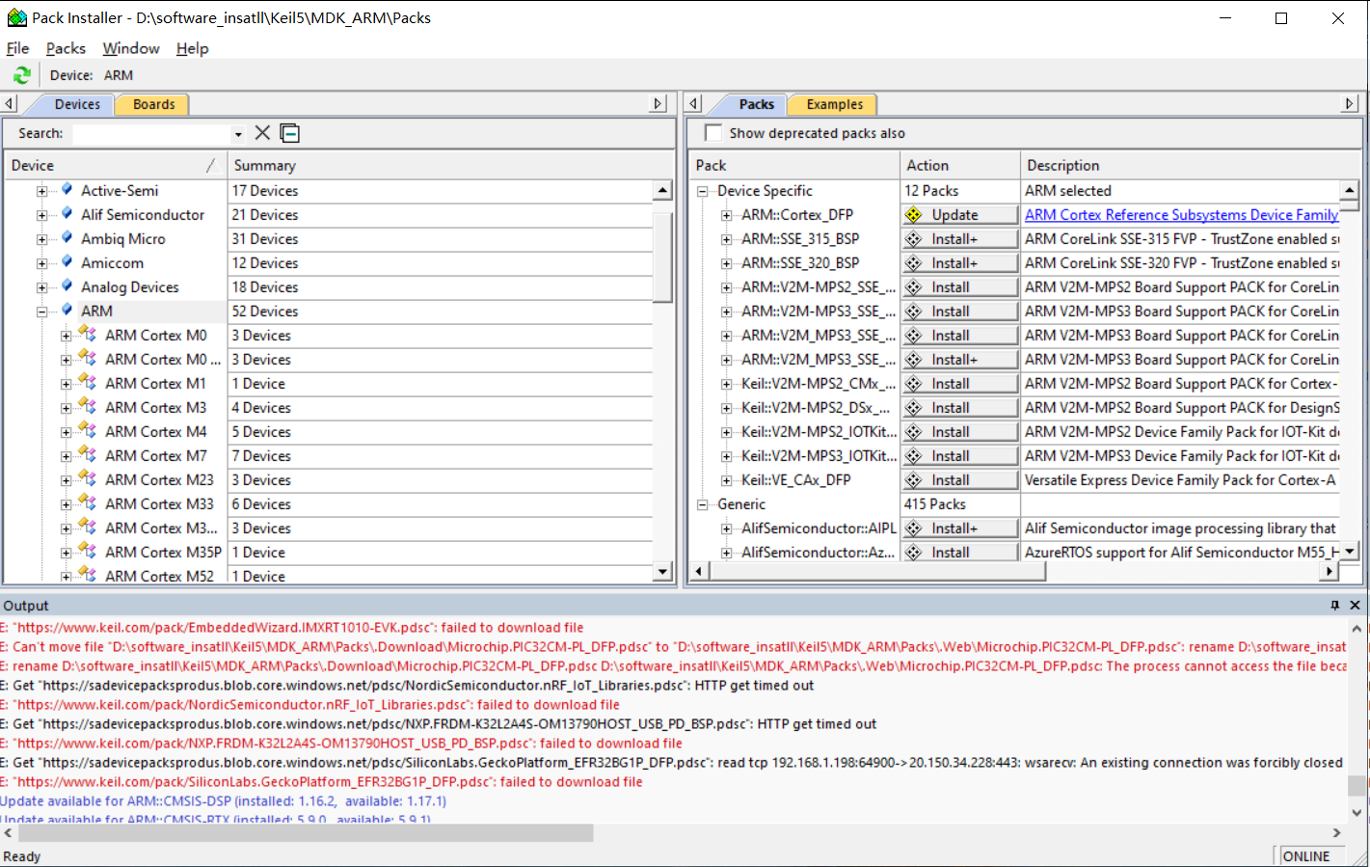Viewport: 1370px width, 867px height.
Task: Switch to the Packs tab
Action: coord(756,104)
